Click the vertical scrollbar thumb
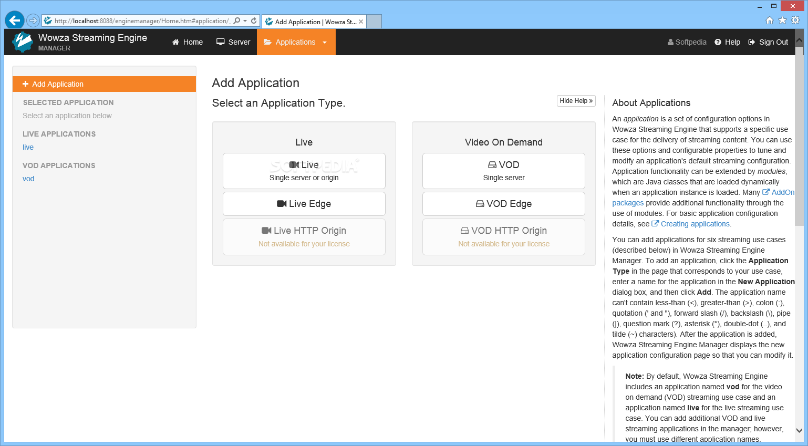808x446 pixels. [x=799, y=136]
